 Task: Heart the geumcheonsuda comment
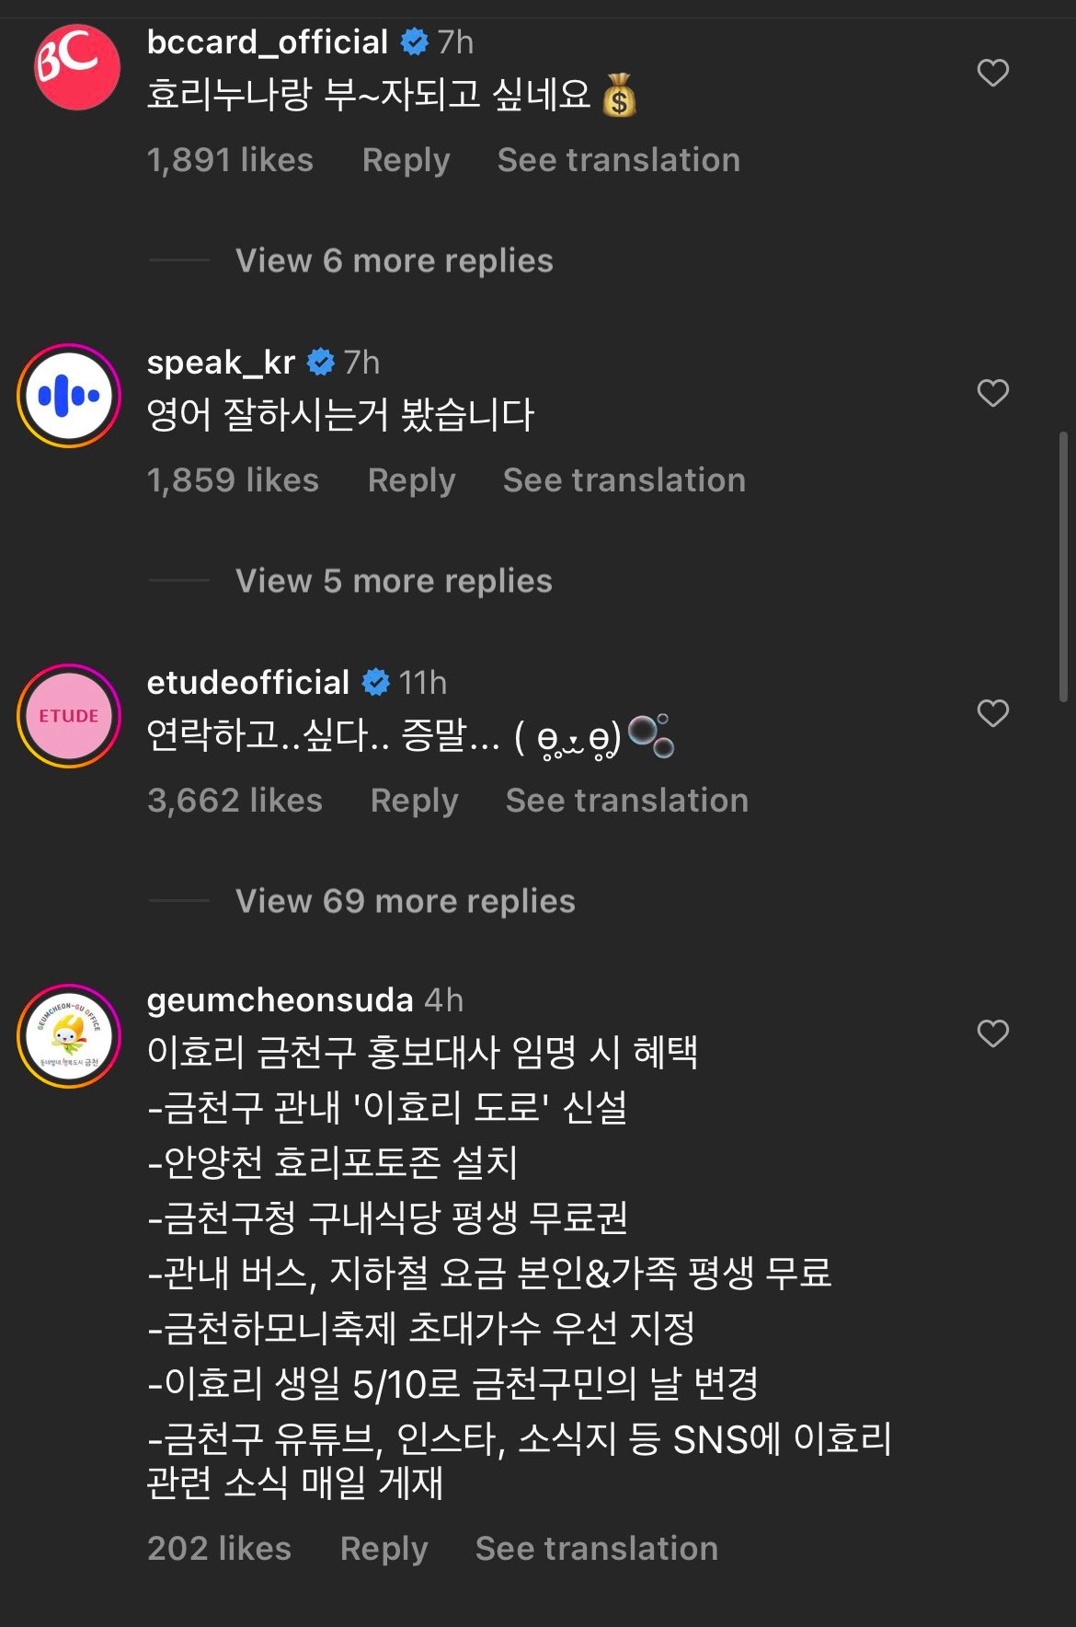(992, 1033)
